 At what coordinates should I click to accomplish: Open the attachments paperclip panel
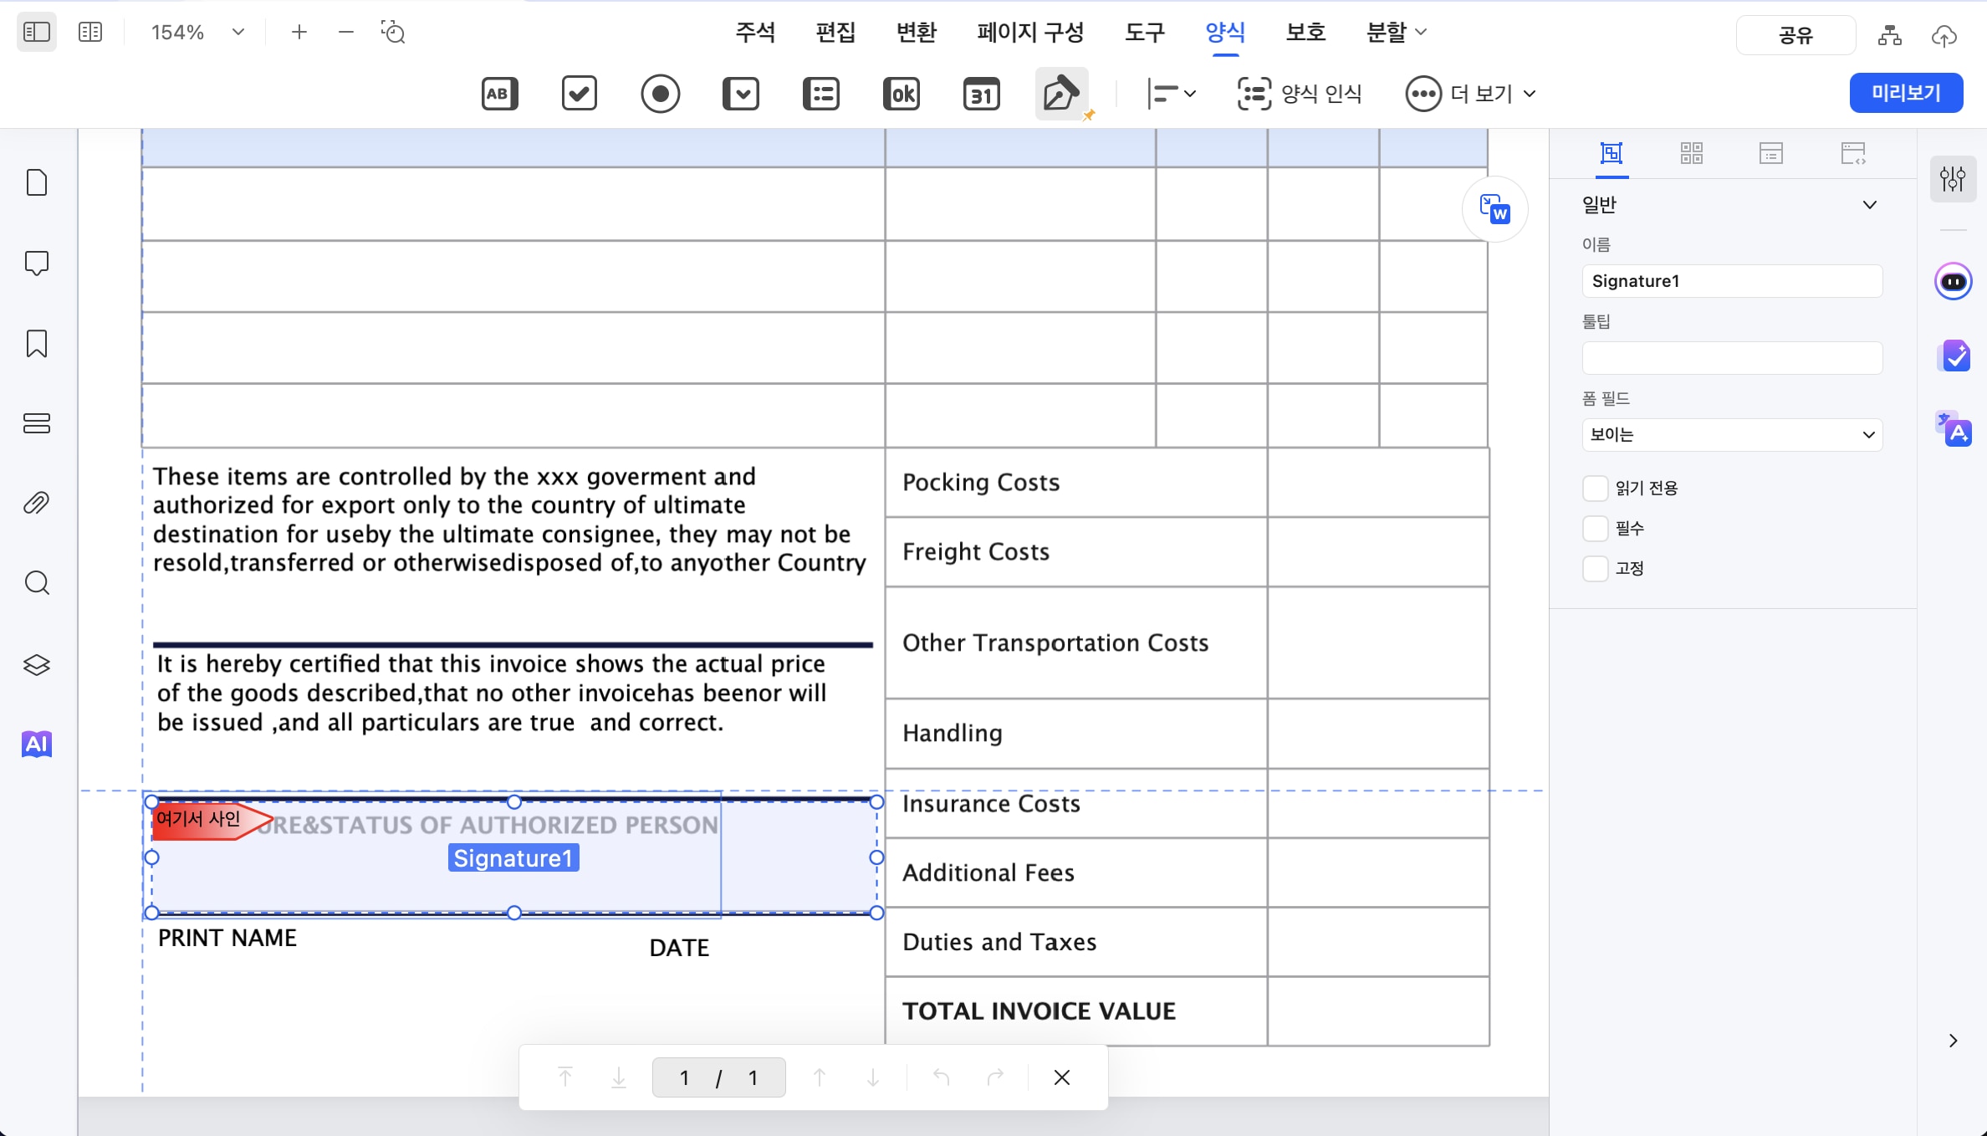[37, 504]
